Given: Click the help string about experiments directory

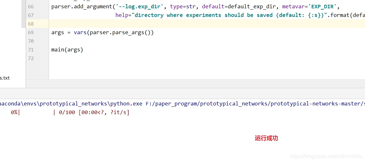Looking at the screenshot, I should [229, 15].
